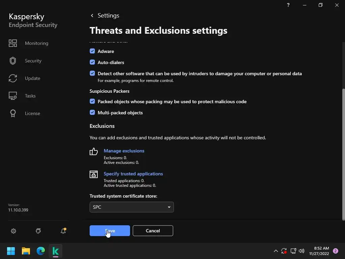Open notifications bell icon

coord(63,231)
